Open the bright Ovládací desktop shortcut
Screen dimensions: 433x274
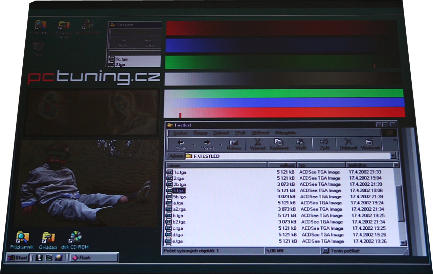48,237
